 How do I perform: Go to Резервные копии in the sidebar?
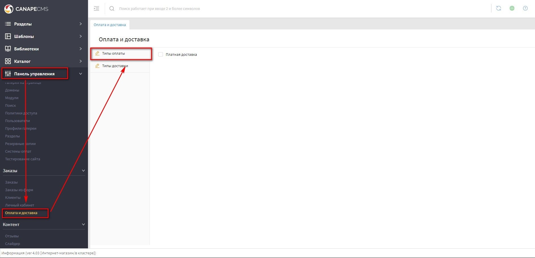coord(20,144)
